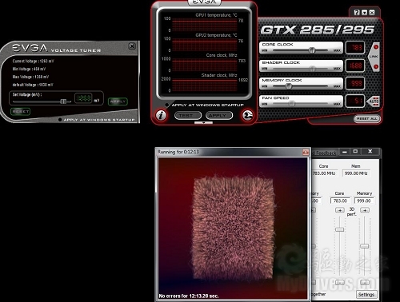Minimize the clock panel window
Image resolution: width=400 pixels, height=302 pixels.
coord(345,152)
